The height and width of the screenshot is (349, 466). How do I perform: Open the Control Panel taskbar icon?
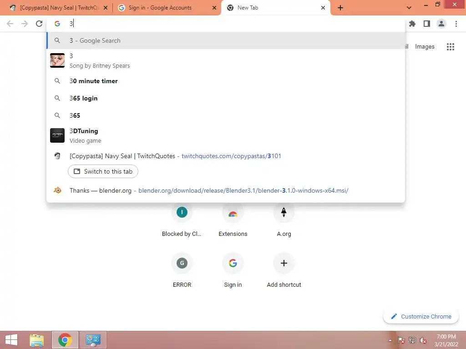(x=93, y=340)
